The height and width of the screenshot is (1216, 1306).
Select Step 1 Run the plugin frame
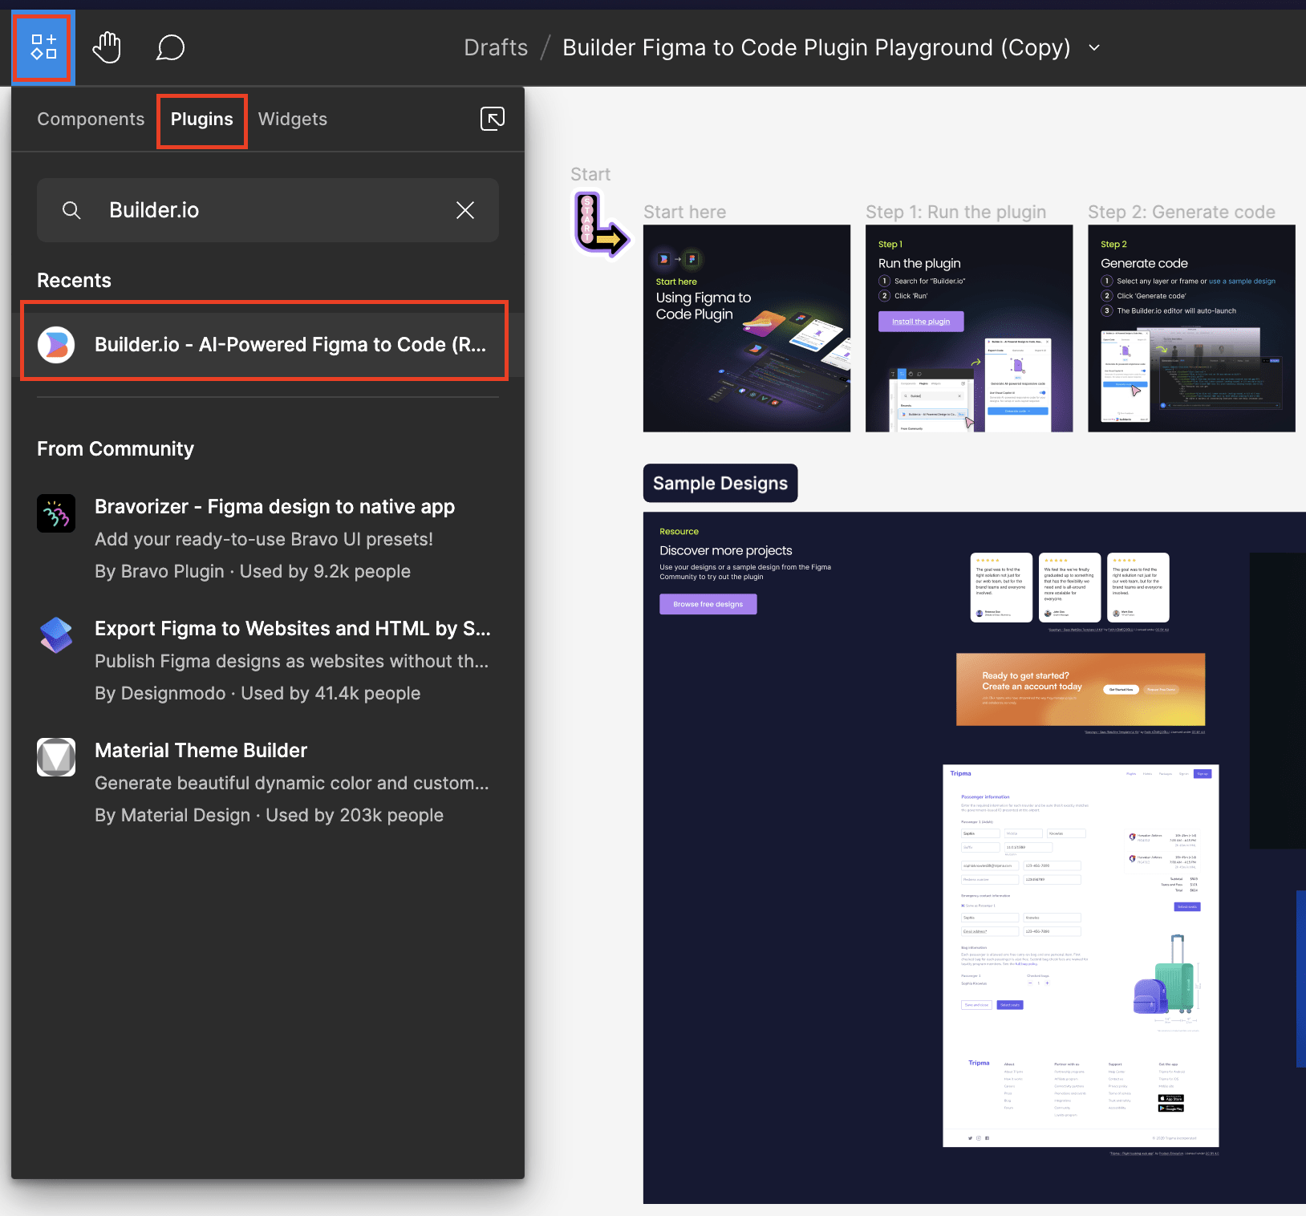(969, 328)
